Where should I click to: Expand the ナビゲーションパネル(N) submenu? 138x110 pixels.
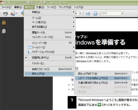click(50, 52)
